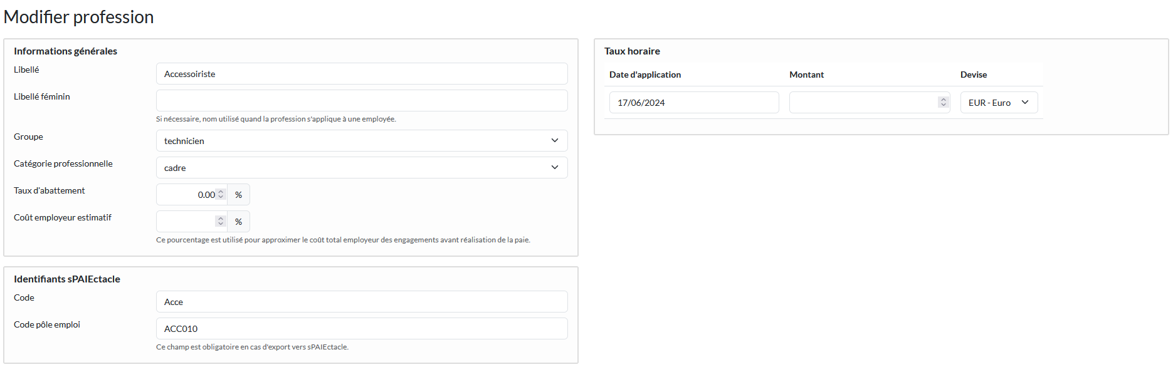The image size is (1173, 367).
Task: Click the Code pôle emploi label
Action: point(47,324)
